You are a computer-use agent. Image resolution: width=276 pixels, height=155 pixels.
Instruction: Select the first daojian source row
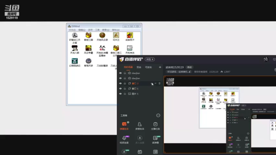(x=140, y=73)
